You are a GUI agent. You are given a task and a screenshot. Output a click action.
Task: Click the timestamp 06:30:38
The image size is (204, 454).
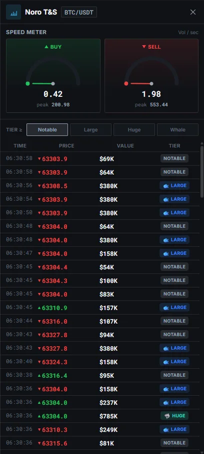(x=19, y=375)
